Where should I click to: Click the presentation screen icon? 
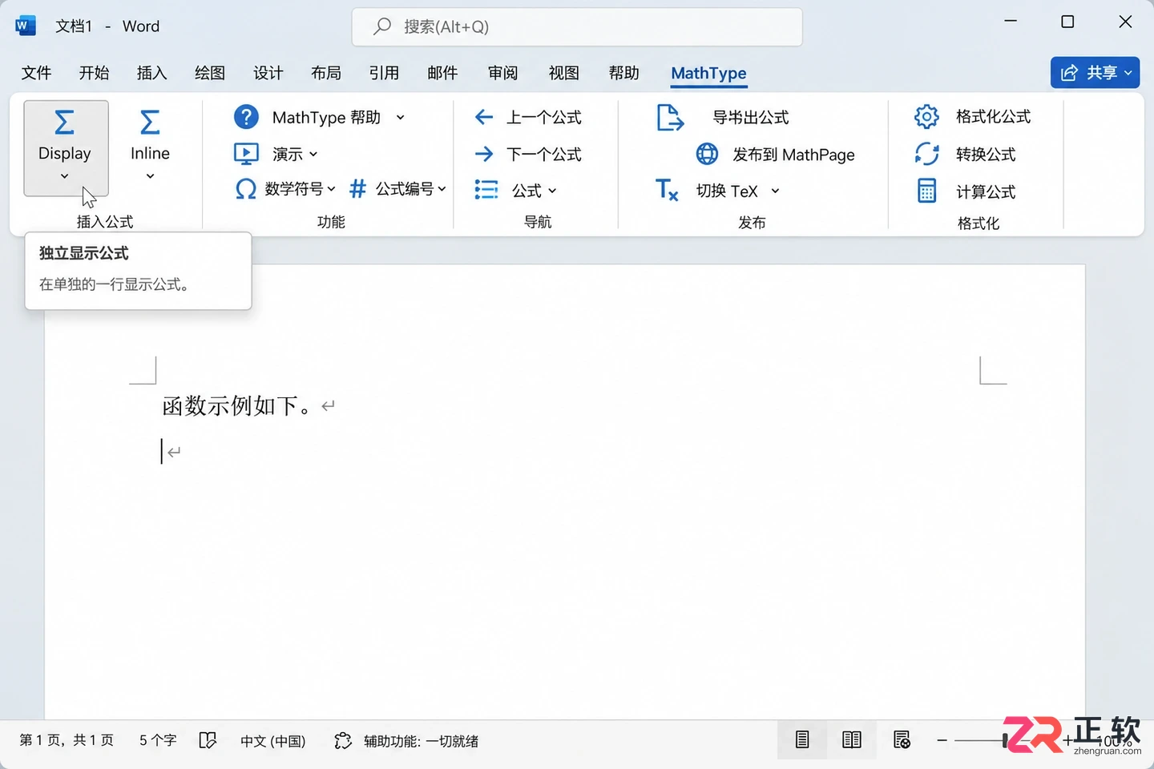pos(246,153)
